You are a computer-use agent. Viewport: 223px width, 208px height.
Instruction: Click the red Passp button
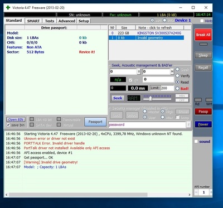203,112
